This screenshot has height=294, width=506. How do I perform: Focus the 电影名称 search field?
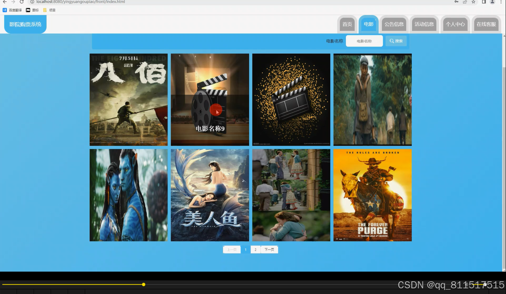click(364, 41)
